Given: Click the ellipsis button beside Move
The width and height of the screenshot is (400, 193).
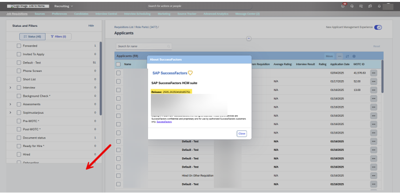Looking at the screenshot, I should pos(339,56).
